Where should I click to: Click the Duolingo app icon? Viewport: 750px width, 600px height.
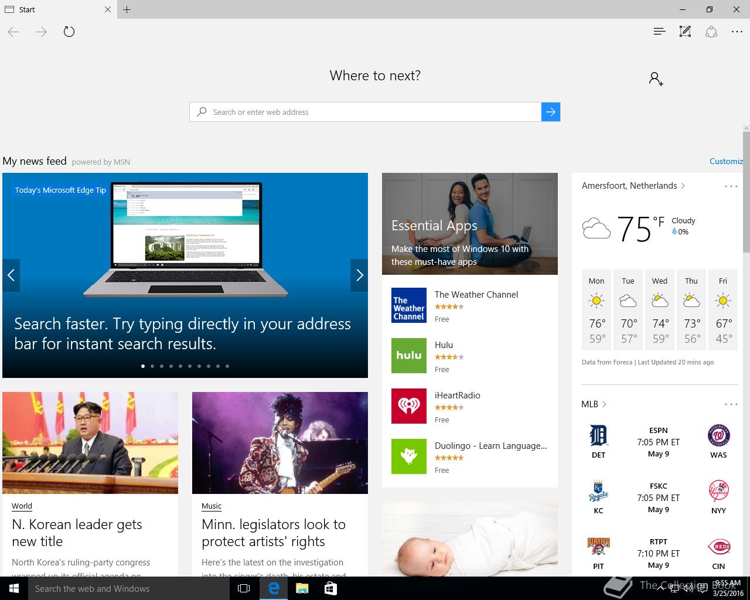click(409, 456)
